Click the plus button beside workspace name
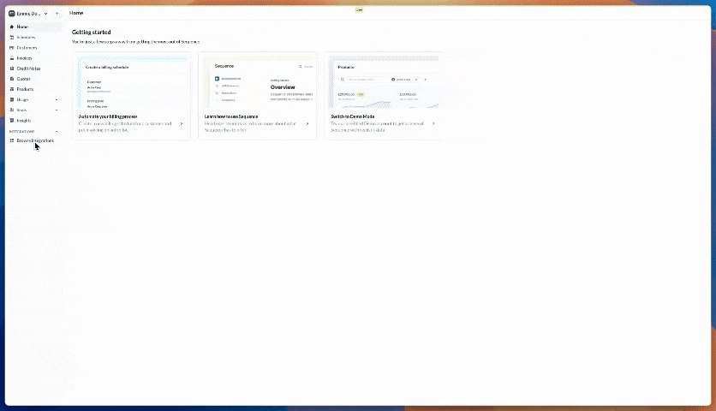 (57, 14)
